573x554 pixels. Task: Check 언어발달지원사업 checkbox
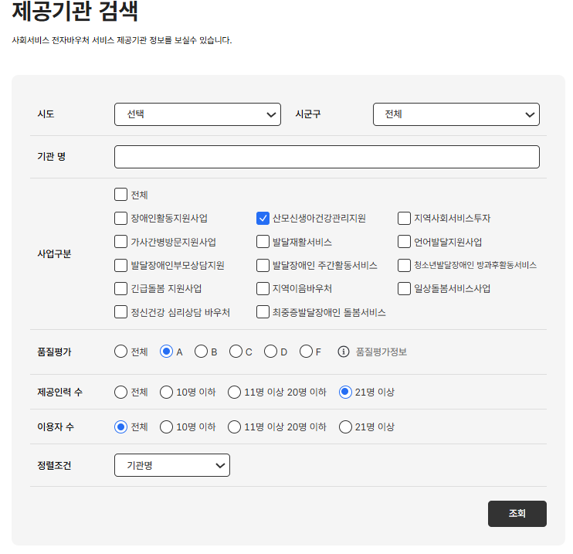point(404,242)
